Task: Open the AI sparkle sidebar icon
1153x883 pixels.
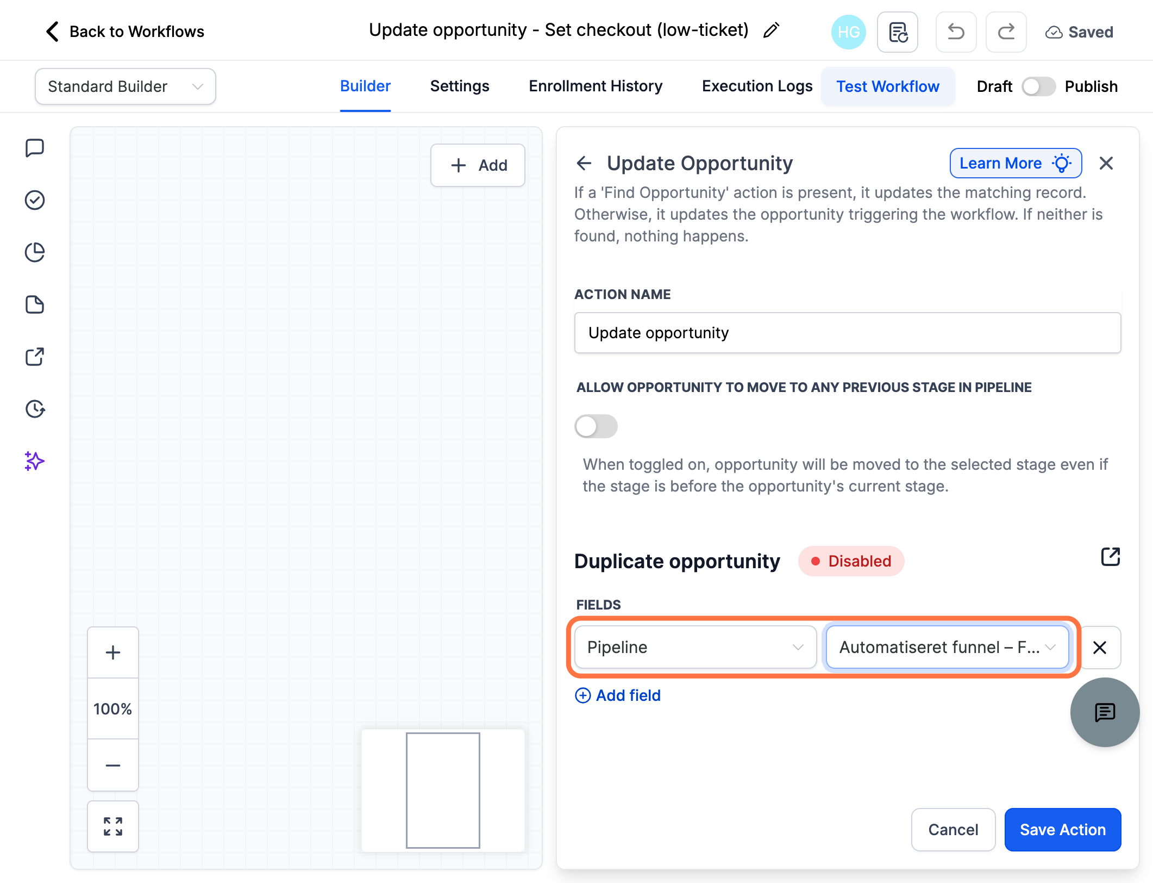Action: (x=35, y=461)
